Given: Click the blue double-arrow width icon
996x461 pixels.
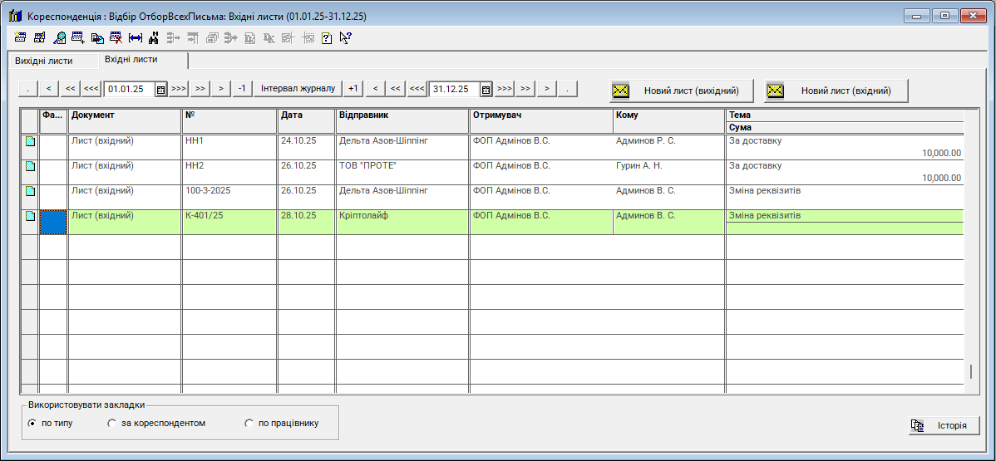Looking at the screenshot, I should pos(136,37).
